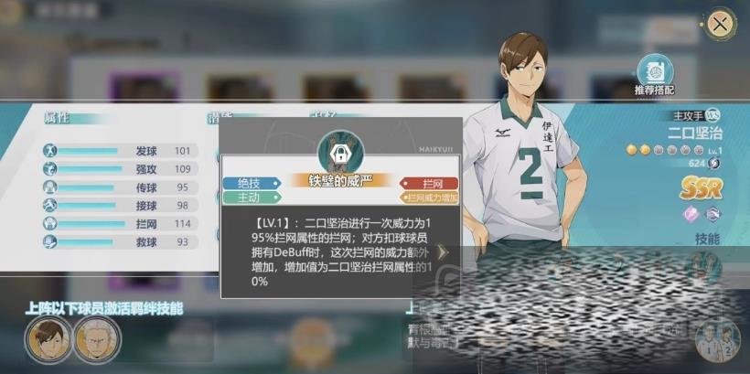Open the 属性 attributes section header

pos(57,118)
